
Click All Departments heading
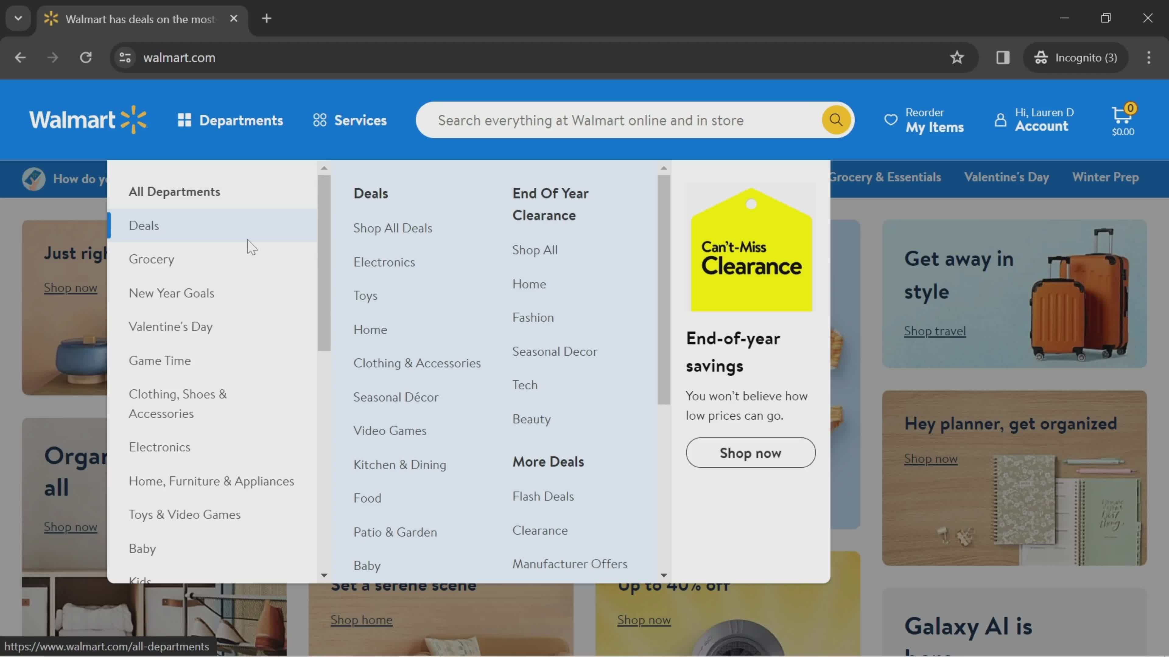pyautogui.click(x=174, y=192)
